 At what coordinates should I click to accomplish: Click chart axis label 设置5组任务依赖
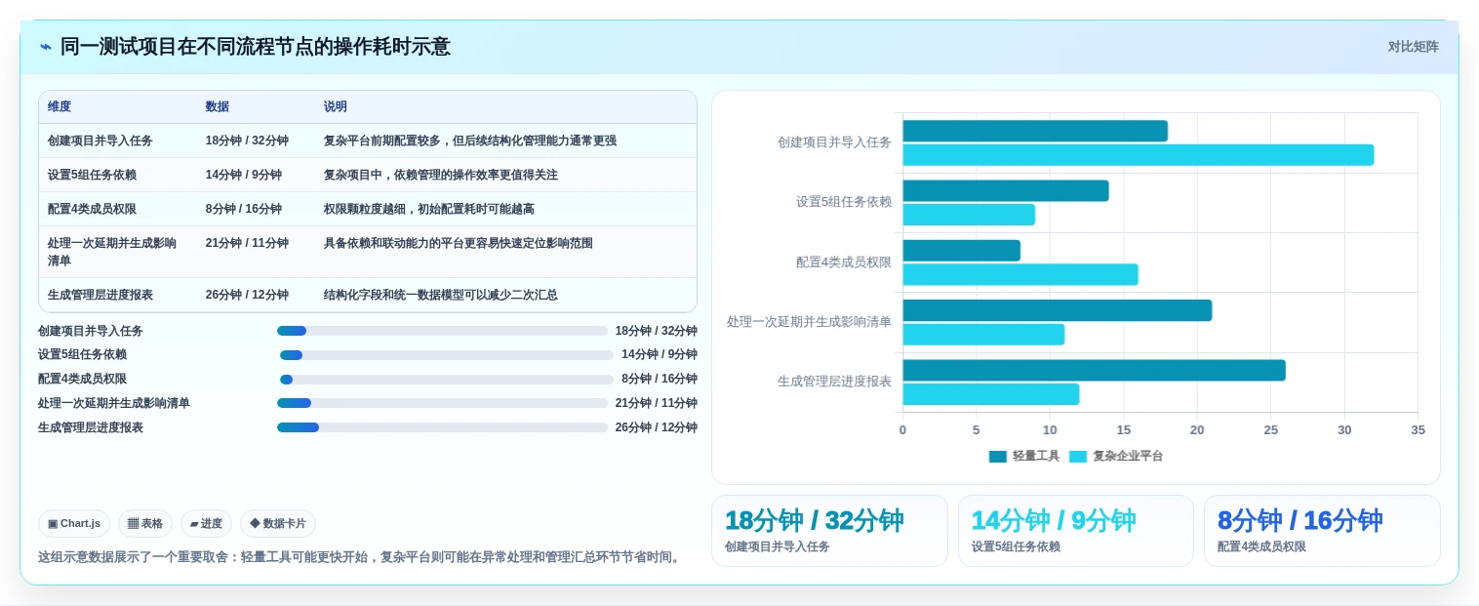point(844,202)
